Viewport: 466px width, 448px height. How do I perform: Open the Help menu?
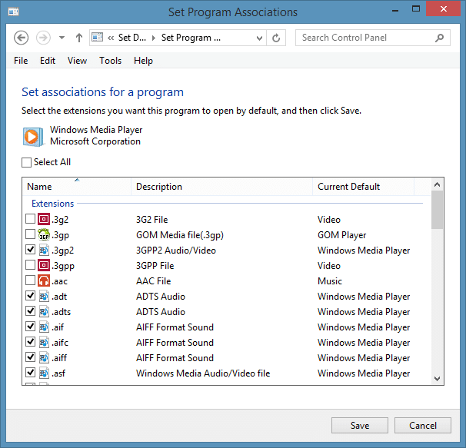point(143,61)
